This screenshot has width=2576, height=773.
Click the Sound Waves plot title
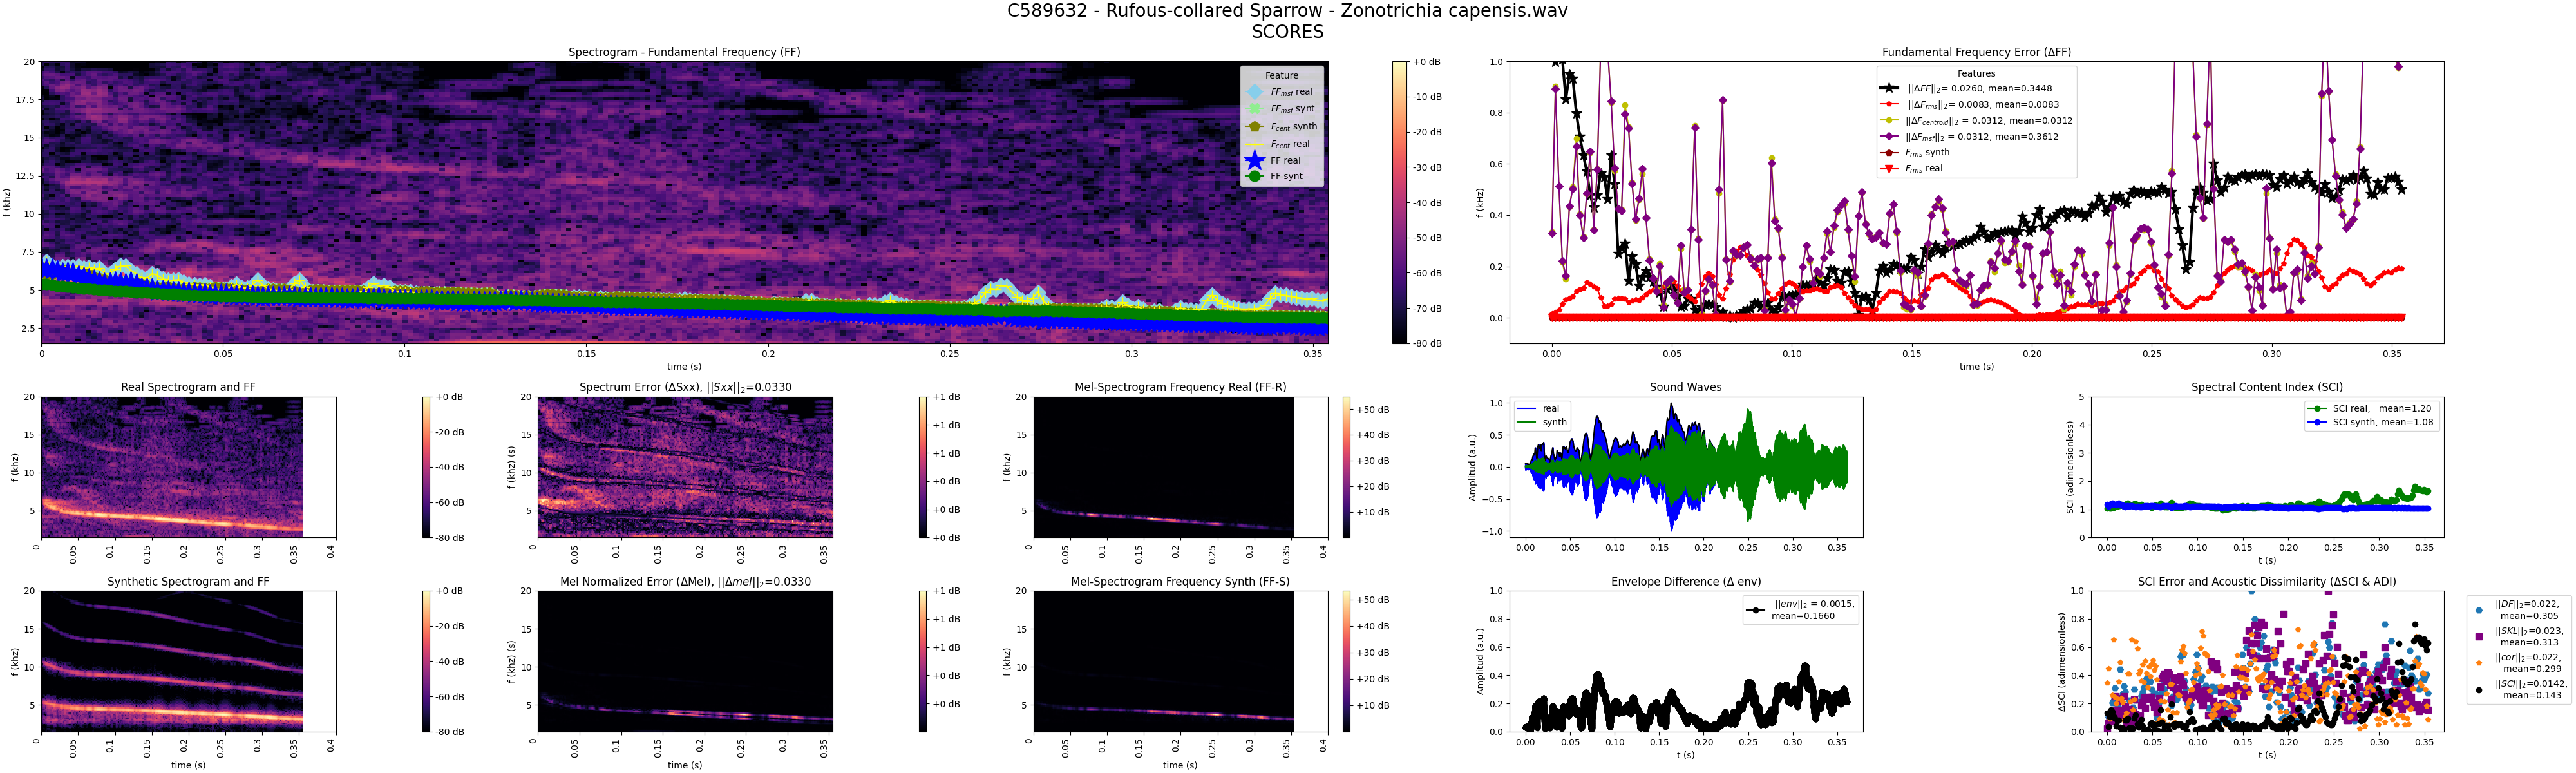1685,387
